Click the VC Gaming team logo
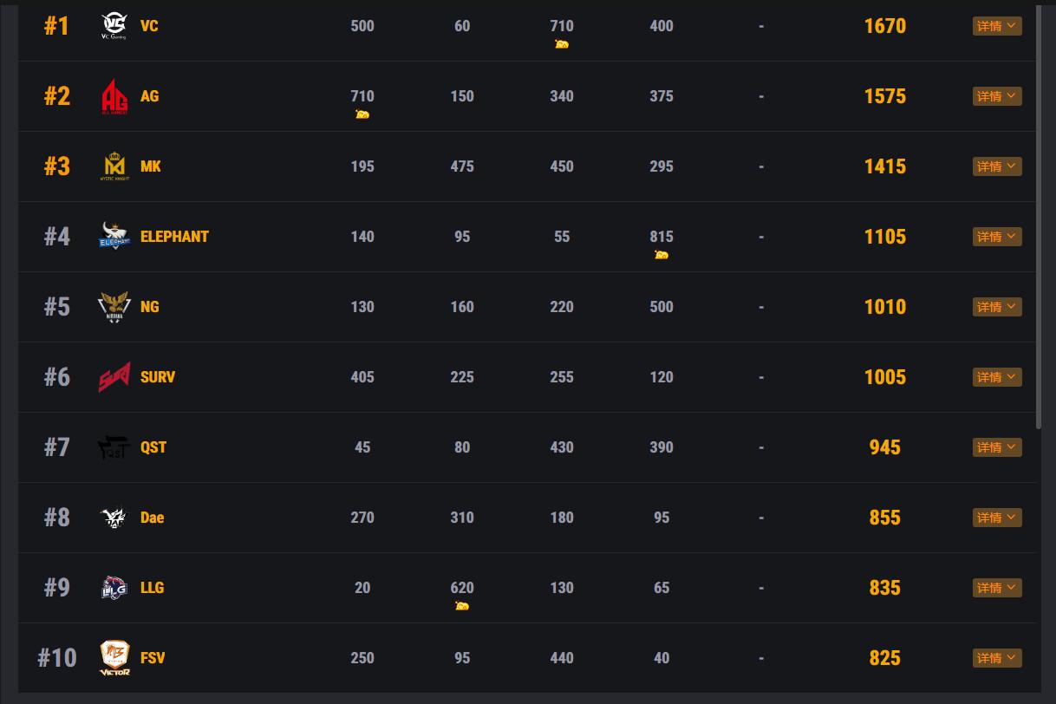 (114, 26)
